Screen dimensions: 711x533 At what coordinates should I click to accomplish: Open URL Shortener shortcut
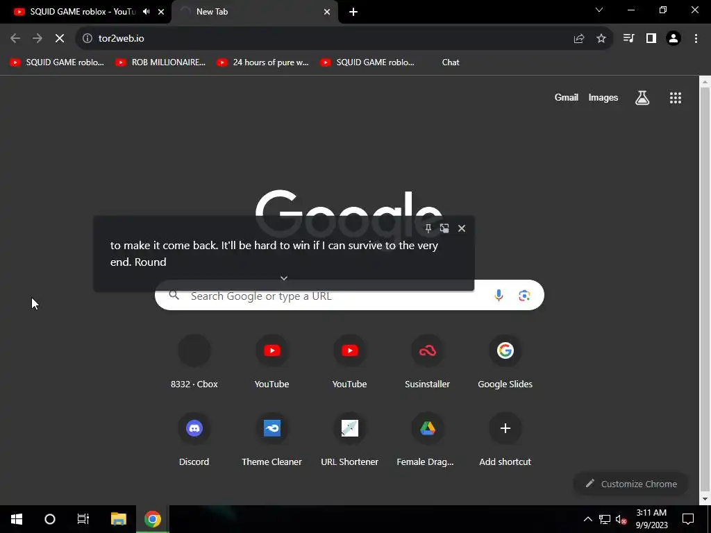click(x=350, y=439)
